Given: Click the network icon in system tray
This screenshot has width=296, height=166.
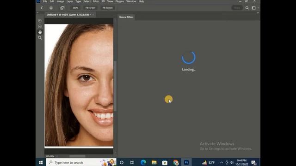Looking at the screenshot, I should point(227,163).
